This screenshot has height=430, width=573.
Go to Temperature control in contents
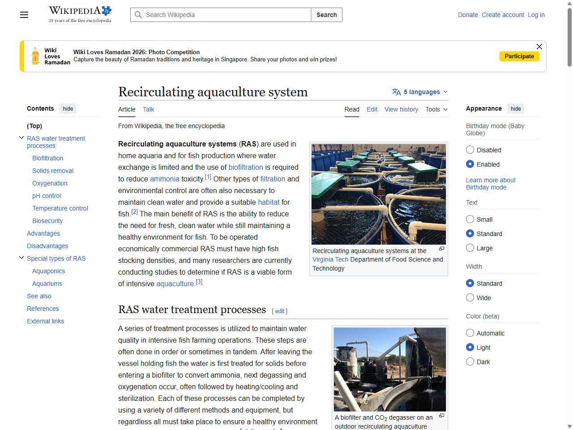point(60,208)
